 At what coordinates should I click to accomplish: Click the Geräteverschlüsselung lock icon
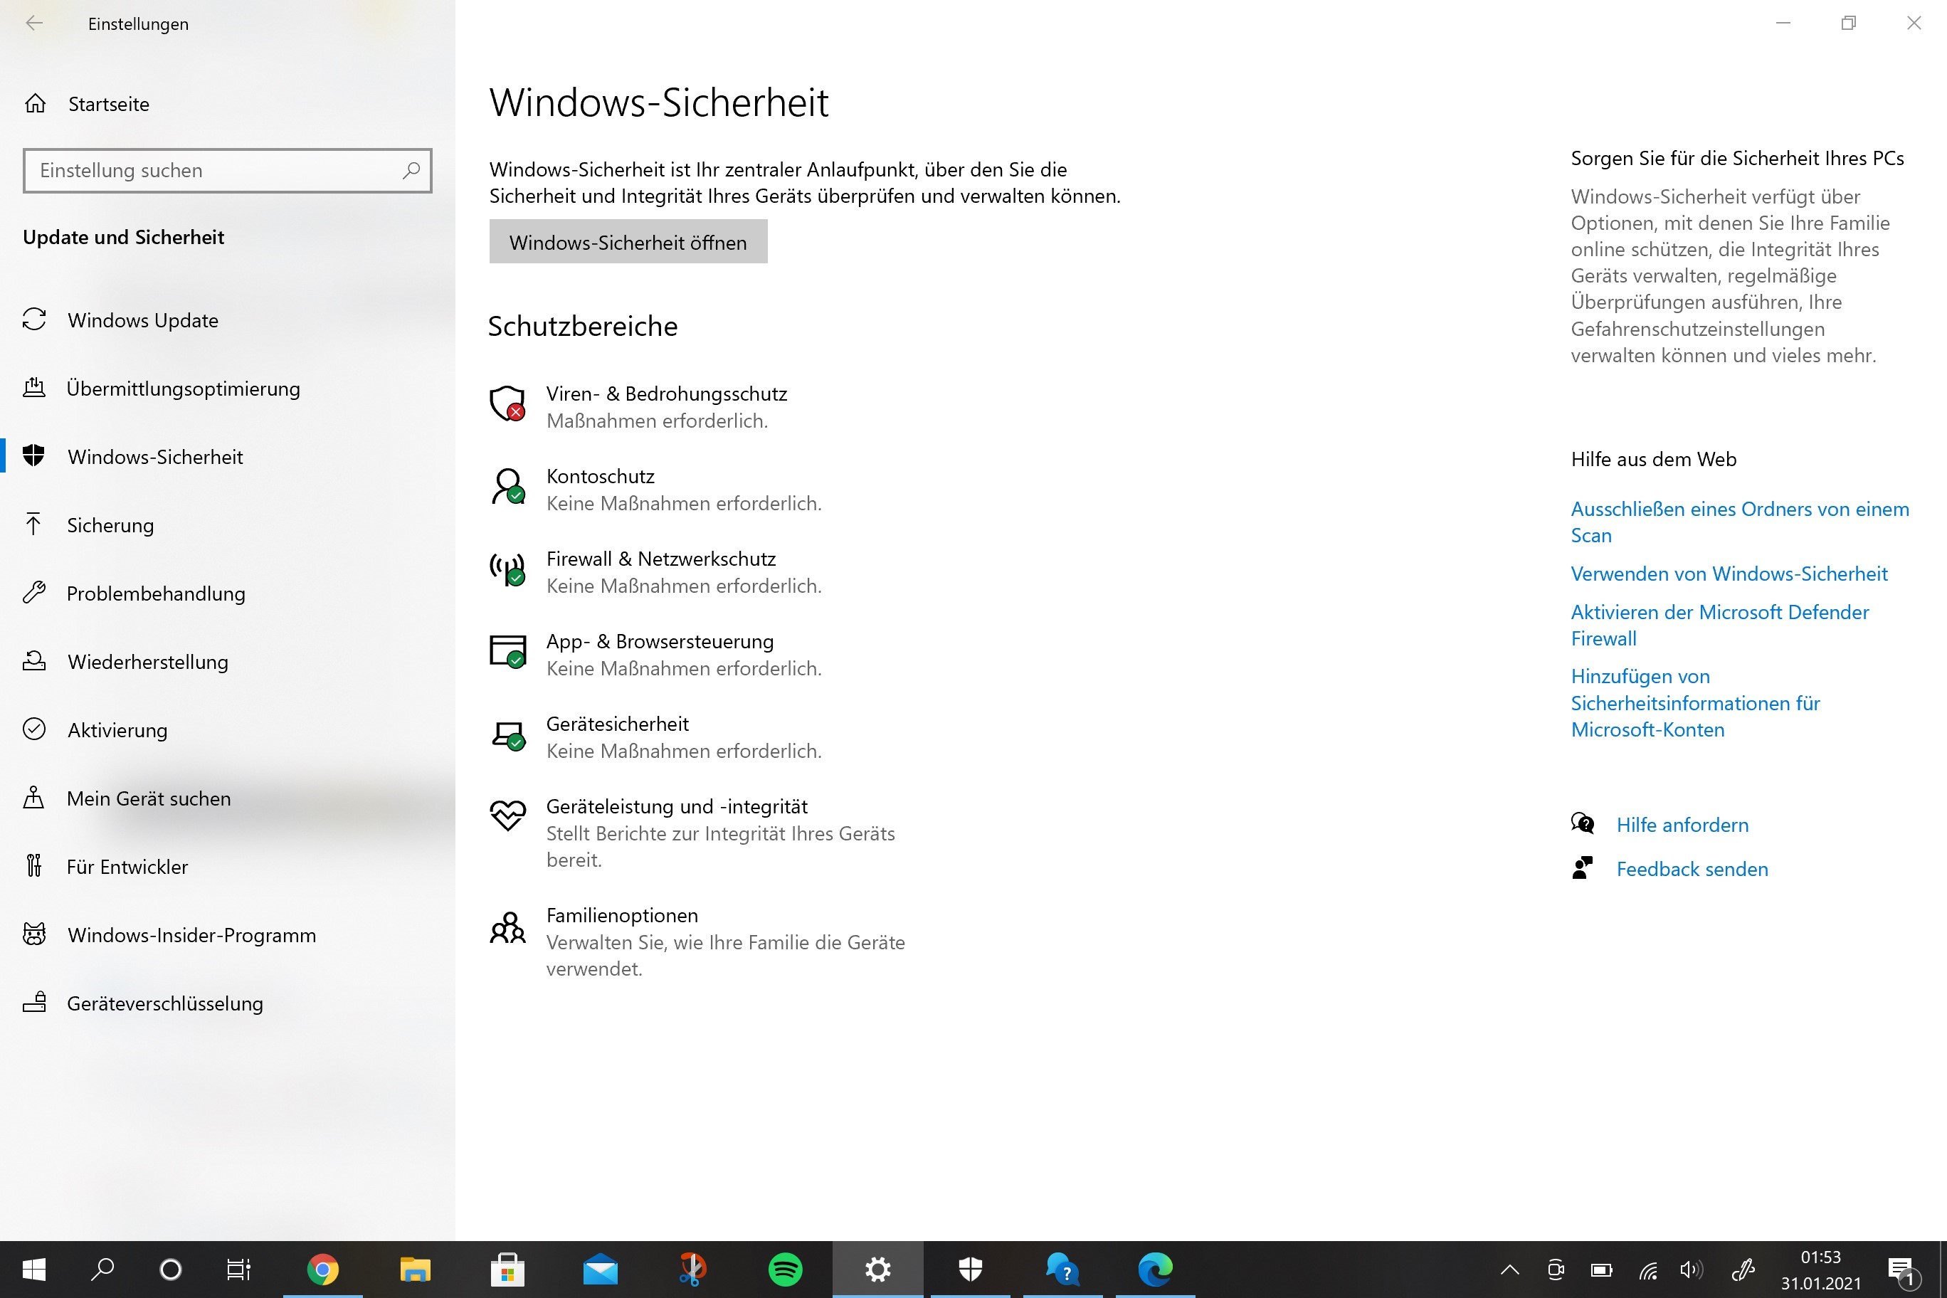tap(34, 1003)
